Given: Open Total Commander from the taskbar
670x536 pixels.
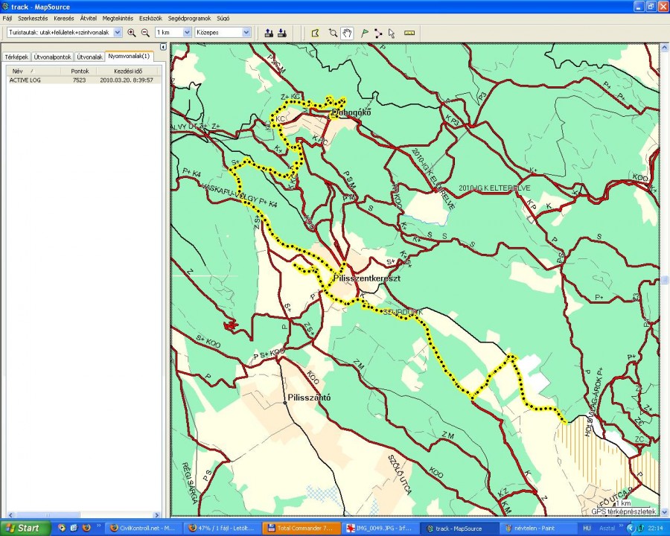Looking at the screenshot, I should [300, 528].
